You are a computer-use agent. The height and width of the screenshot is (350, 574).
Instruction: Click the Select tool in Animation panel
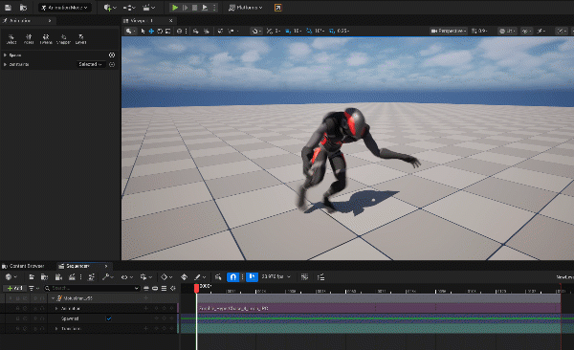coord(11,39)
